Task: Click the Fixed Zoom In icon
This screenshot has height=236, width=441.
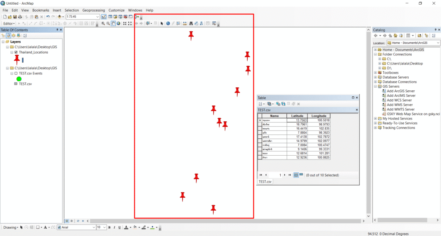Action: tap(124, 24)
